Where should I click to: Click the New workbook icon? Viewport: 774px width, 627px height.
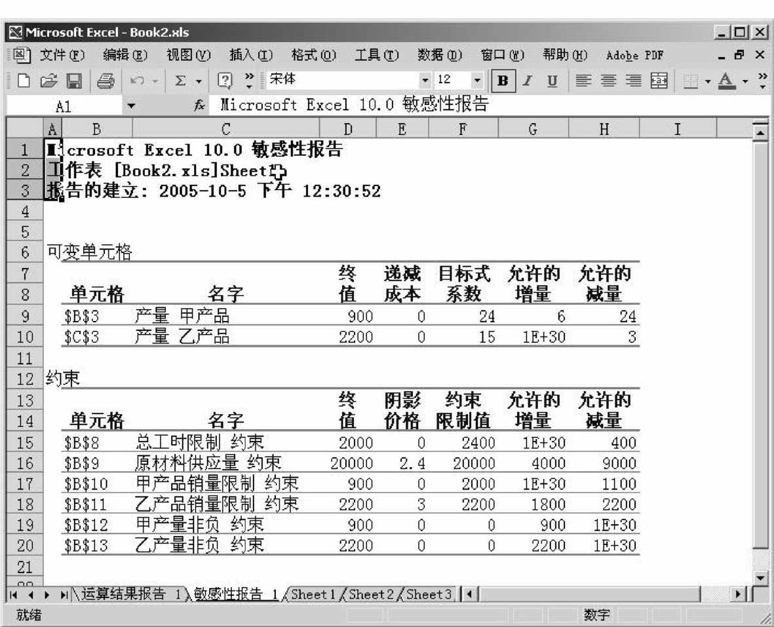[x=23, y=81]
